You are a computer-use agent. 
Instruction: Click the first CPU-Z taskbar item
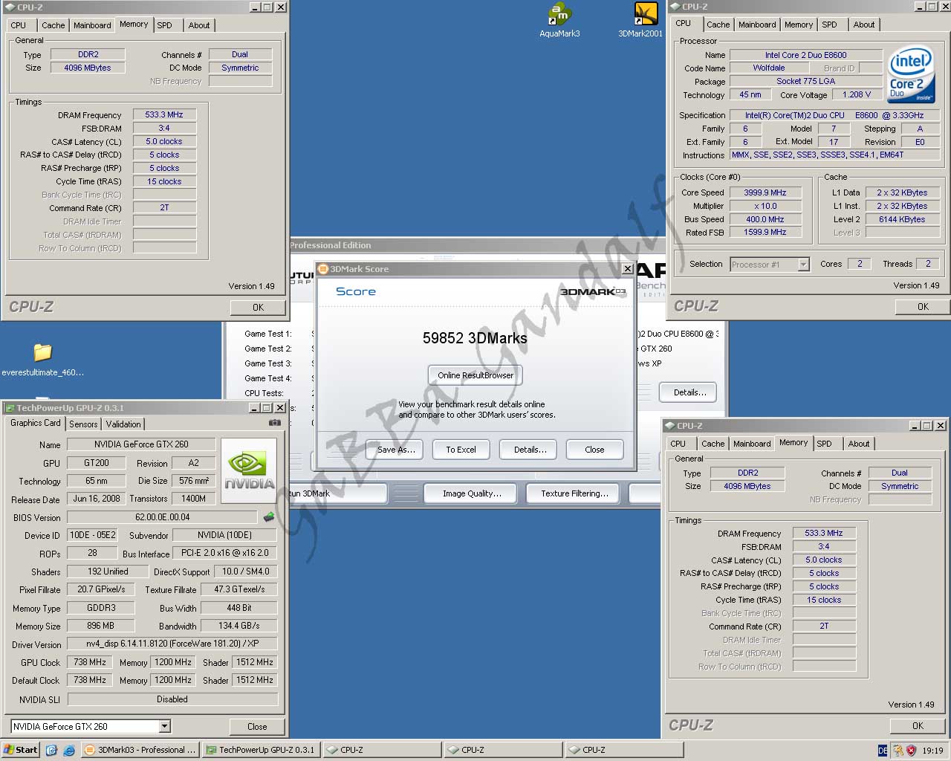click(x=382, y=750)
